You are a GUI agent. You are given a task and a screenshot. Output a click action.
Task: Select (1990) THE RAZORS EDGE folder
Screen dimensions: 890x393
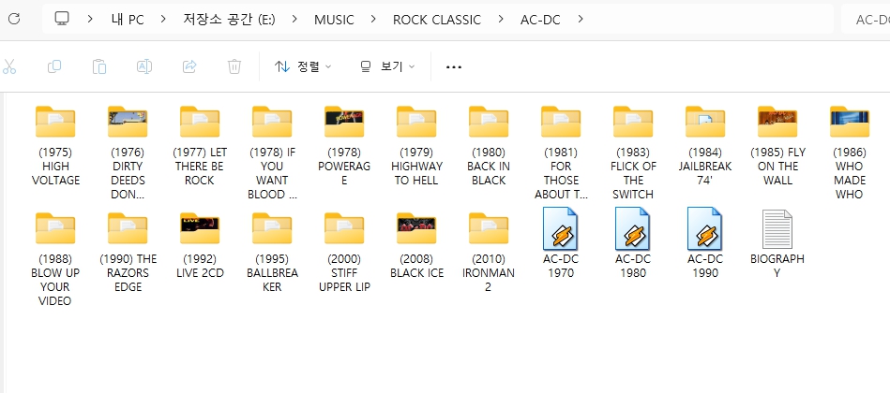pos(128,227)
